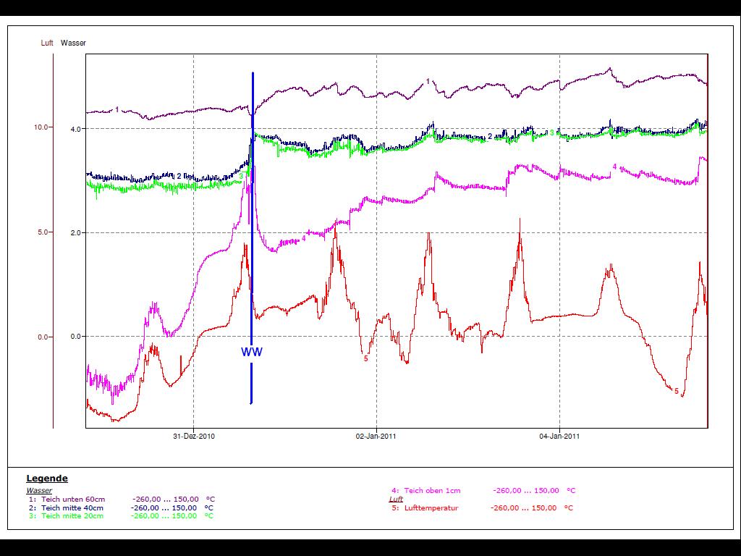Image resolution: width=741 pixels, height=556 pixels.
Task: Click the 31-Dez-2010 date label
Action: [x=194, y=437]
